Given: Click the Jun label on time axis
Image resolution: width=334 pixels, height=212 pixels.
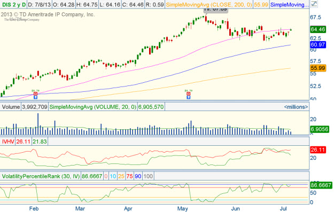Looking at the screenshot, I should click(235, 209).
